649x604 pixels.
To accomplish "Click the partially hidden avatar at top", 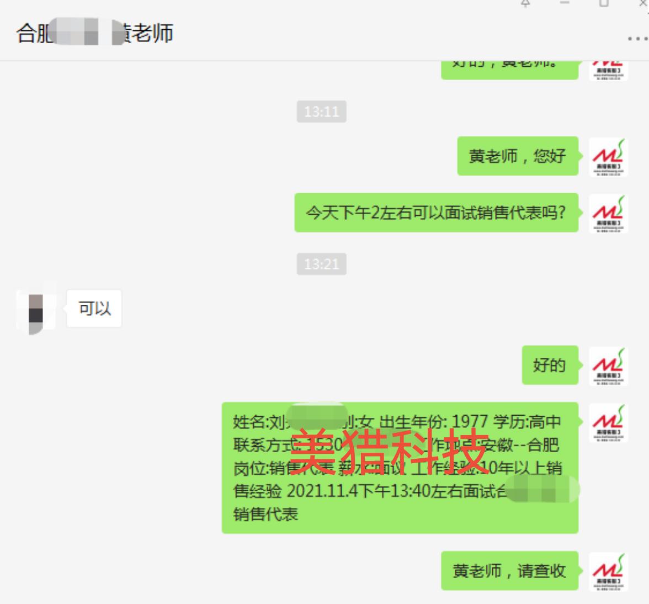I will pyautogui.click(x=608, y=70).
